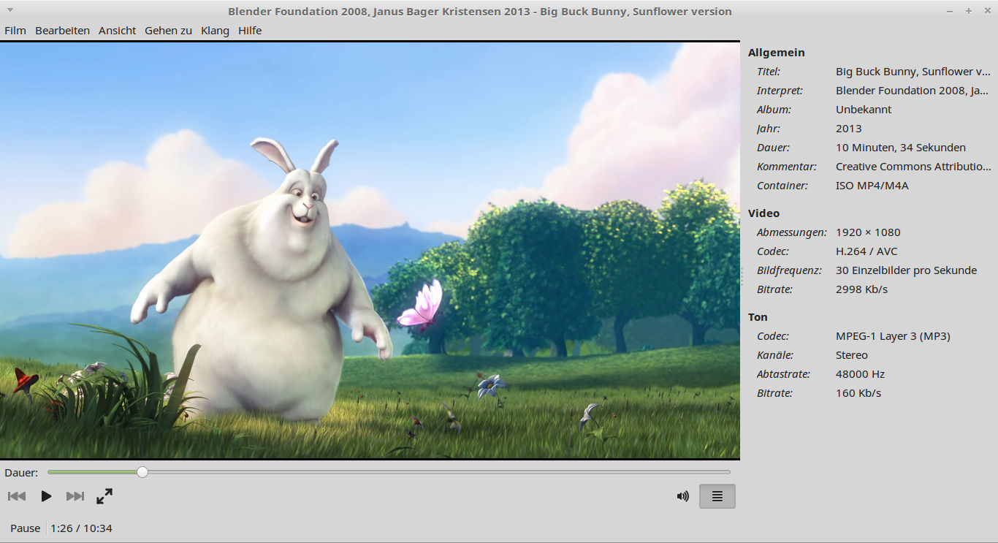Open the Bearbeiten menu
This screenshot has width=998, height=543.
pyautogui.click(x=62, y=31)
